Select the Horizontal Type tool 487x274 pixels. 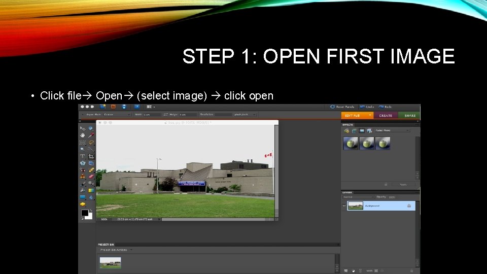click(83, 156)
